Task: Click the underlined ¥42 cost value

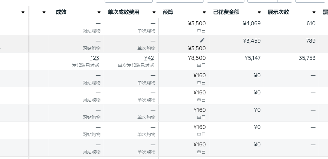Action: coord(149,58)
